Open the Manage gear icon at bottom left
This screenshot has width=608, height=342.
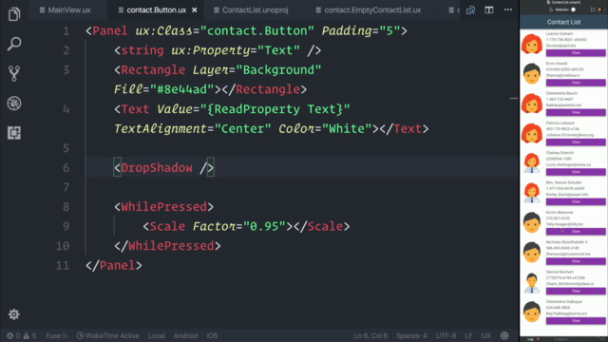[14, 314]
